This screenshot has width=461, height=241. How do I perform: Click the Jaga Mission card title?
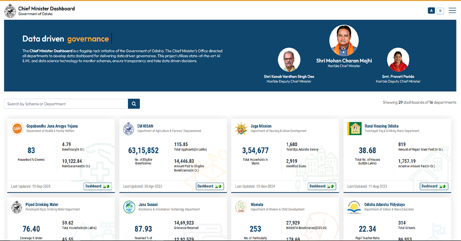(x=261, y=126)
